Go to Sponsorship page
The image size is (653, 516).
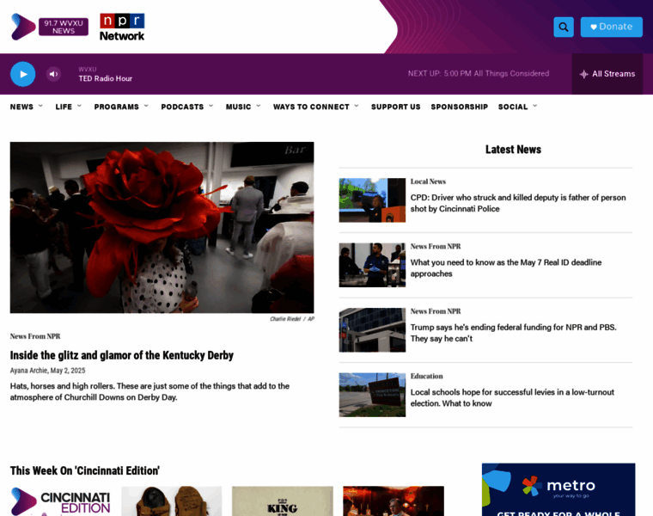pyautogui.click(x=460, y=107)
